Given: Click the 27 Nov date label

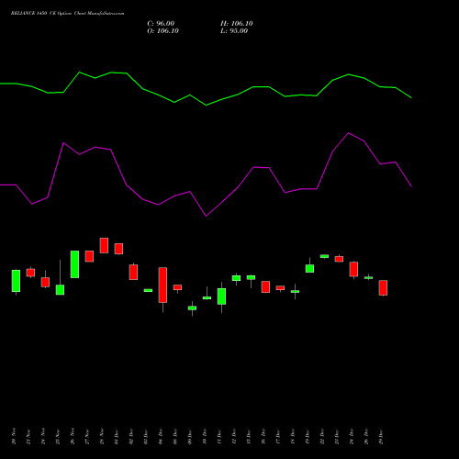Looking at the screenshot, I should click(87, 436).
